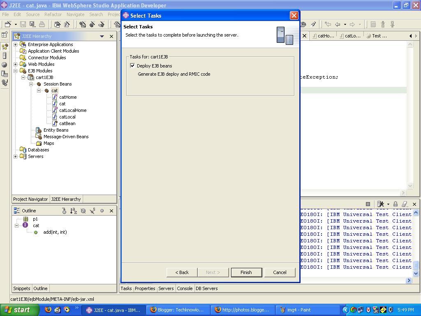Click the Save As toolbar icon

click(x=32, y=24)
